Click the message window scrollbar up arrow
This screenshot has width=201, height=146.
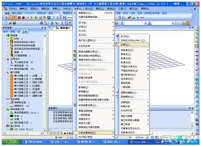click(x=192, y=112)
